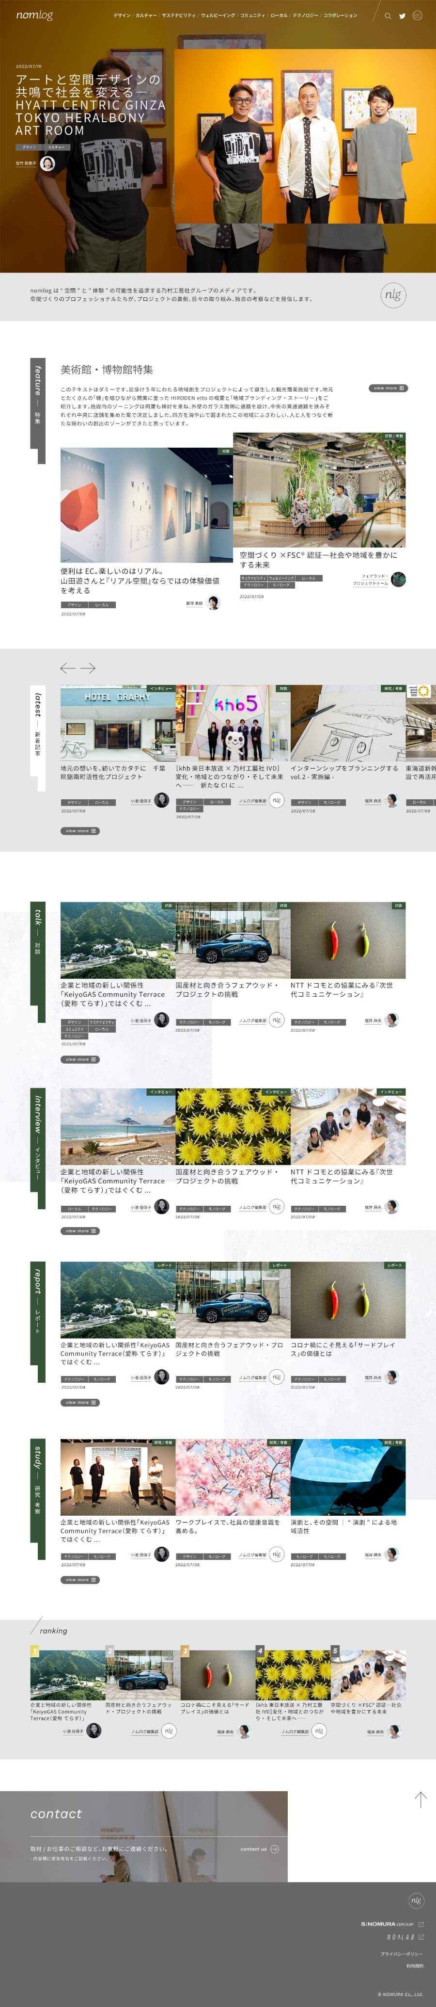Open デザイン in the top navigation
This screenshot has height=2007, width=436.
[122, 16]
